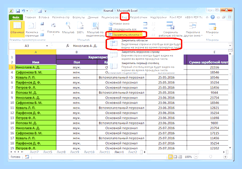242x169 pixels.
Task: Click the Save icon in quick access toolbar
Action: (18, 11)
